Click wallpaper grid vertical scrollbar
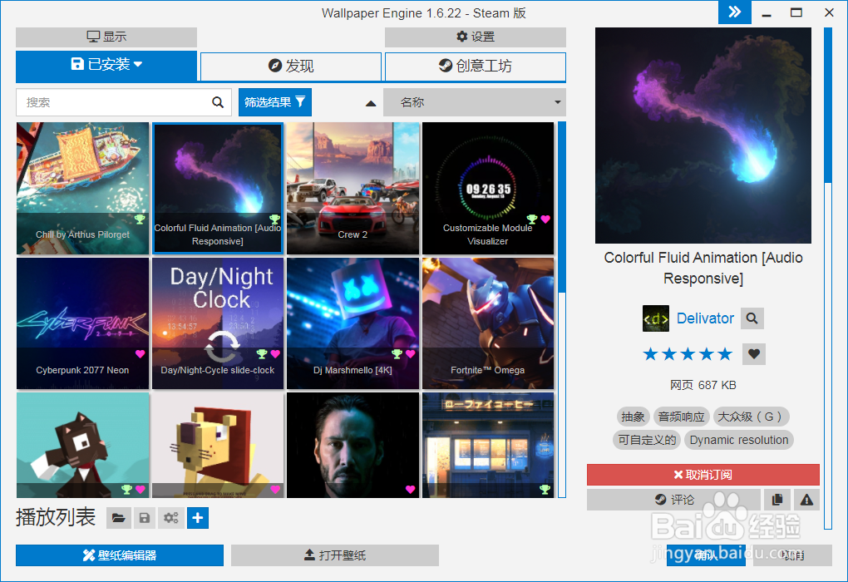This screenshot has width=848, height=582. click(562, 309)
